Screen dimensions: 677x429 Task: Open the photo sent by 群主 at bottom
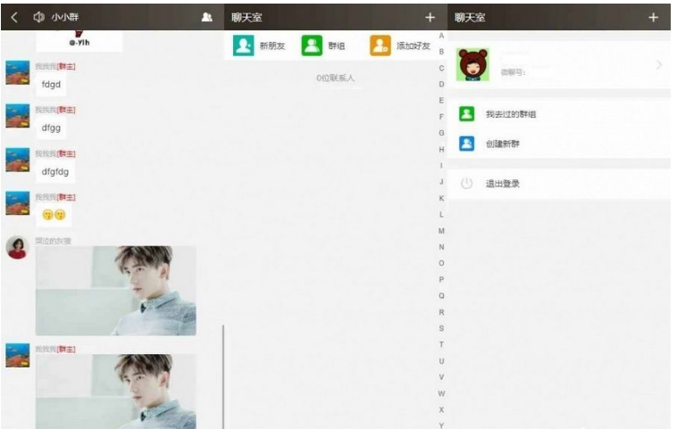116,392
